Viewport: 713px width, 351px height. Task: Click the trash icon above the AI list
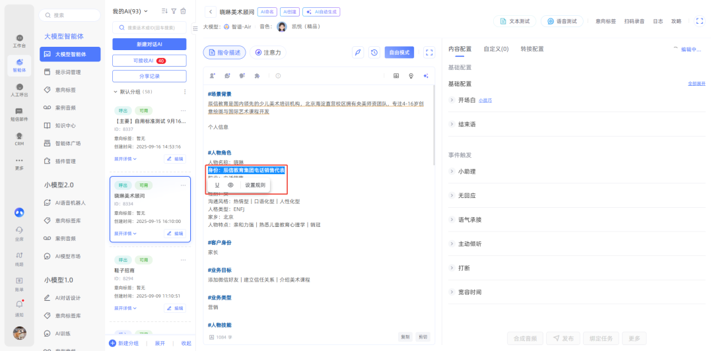(183, 11)
